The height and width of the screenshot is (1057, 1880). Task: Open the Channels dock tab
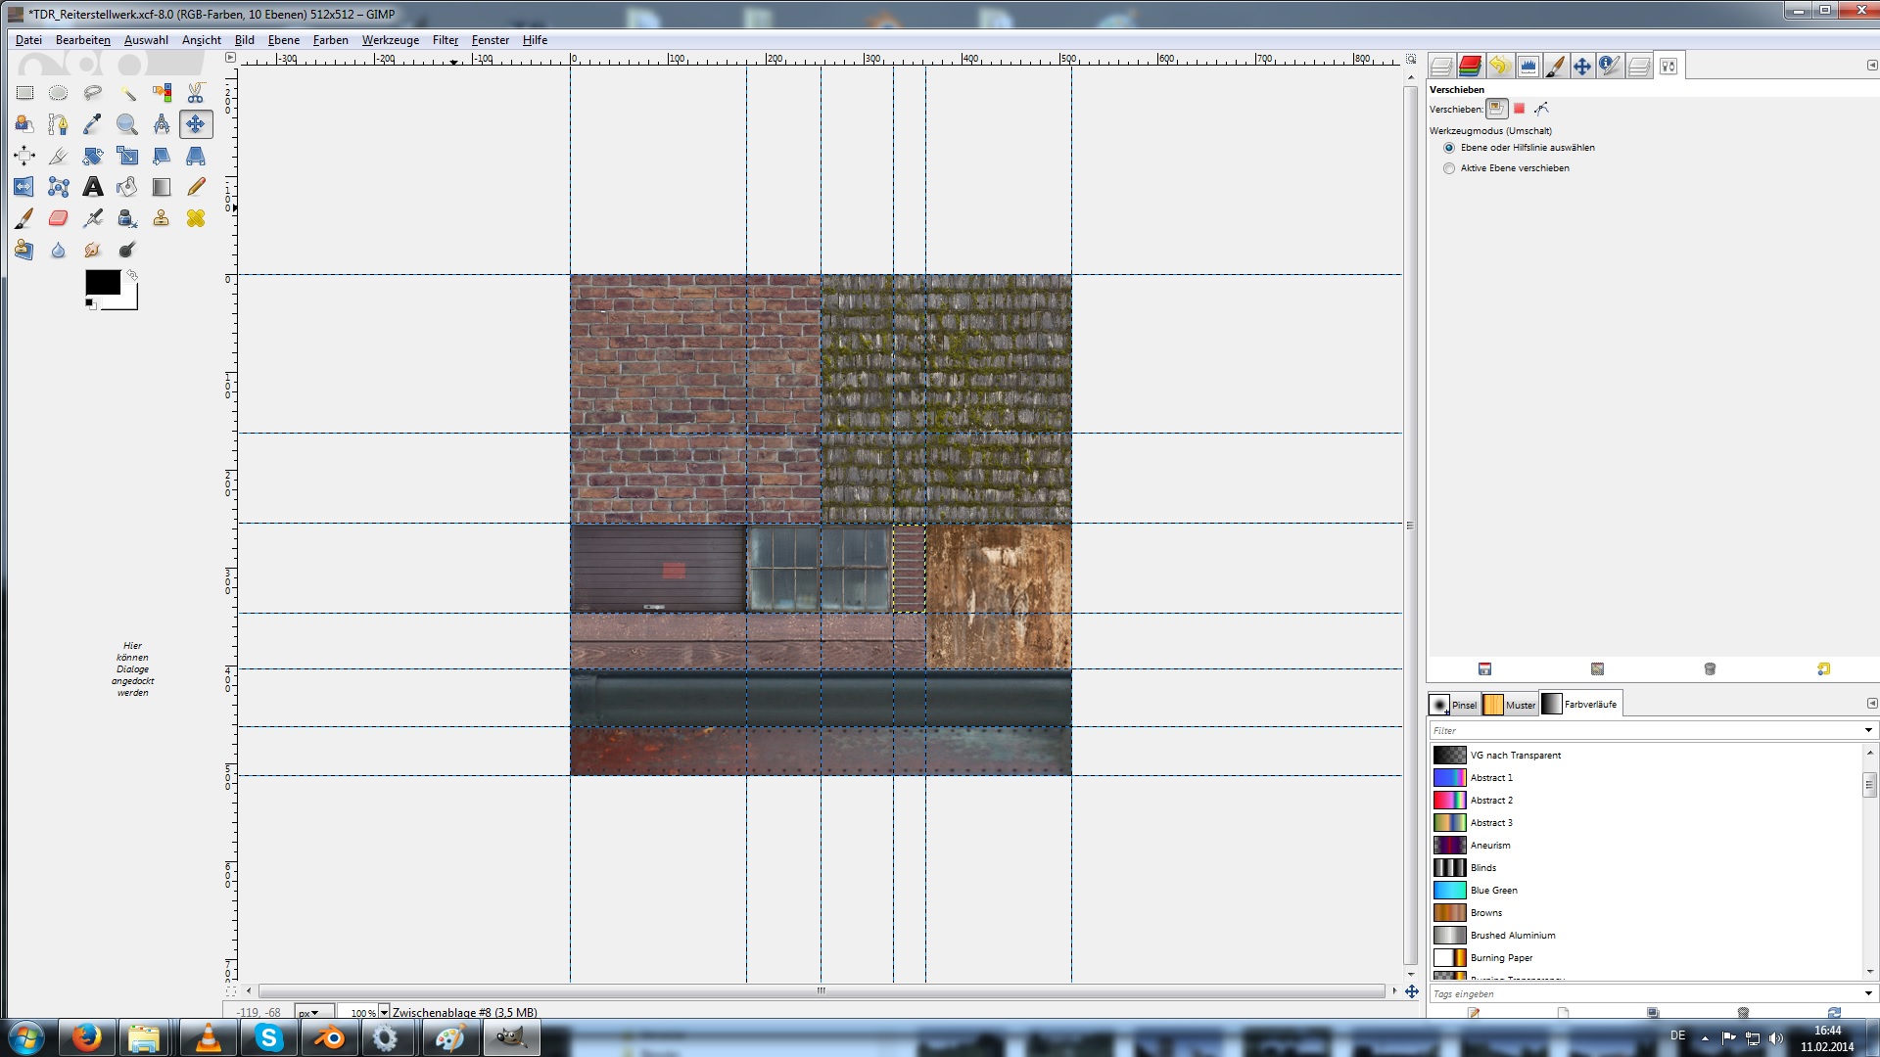pyautogui.click(x=1470, y=67)
